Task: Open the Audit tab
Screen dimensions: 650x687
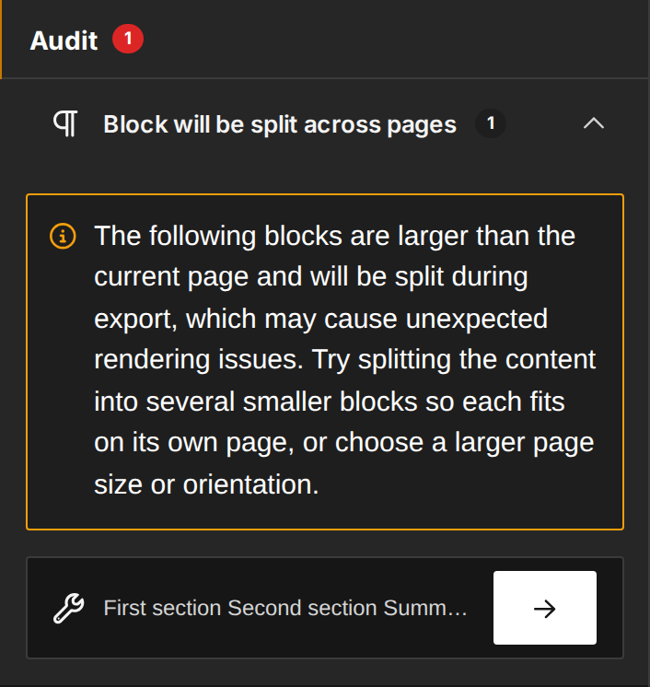Action: 64,41
